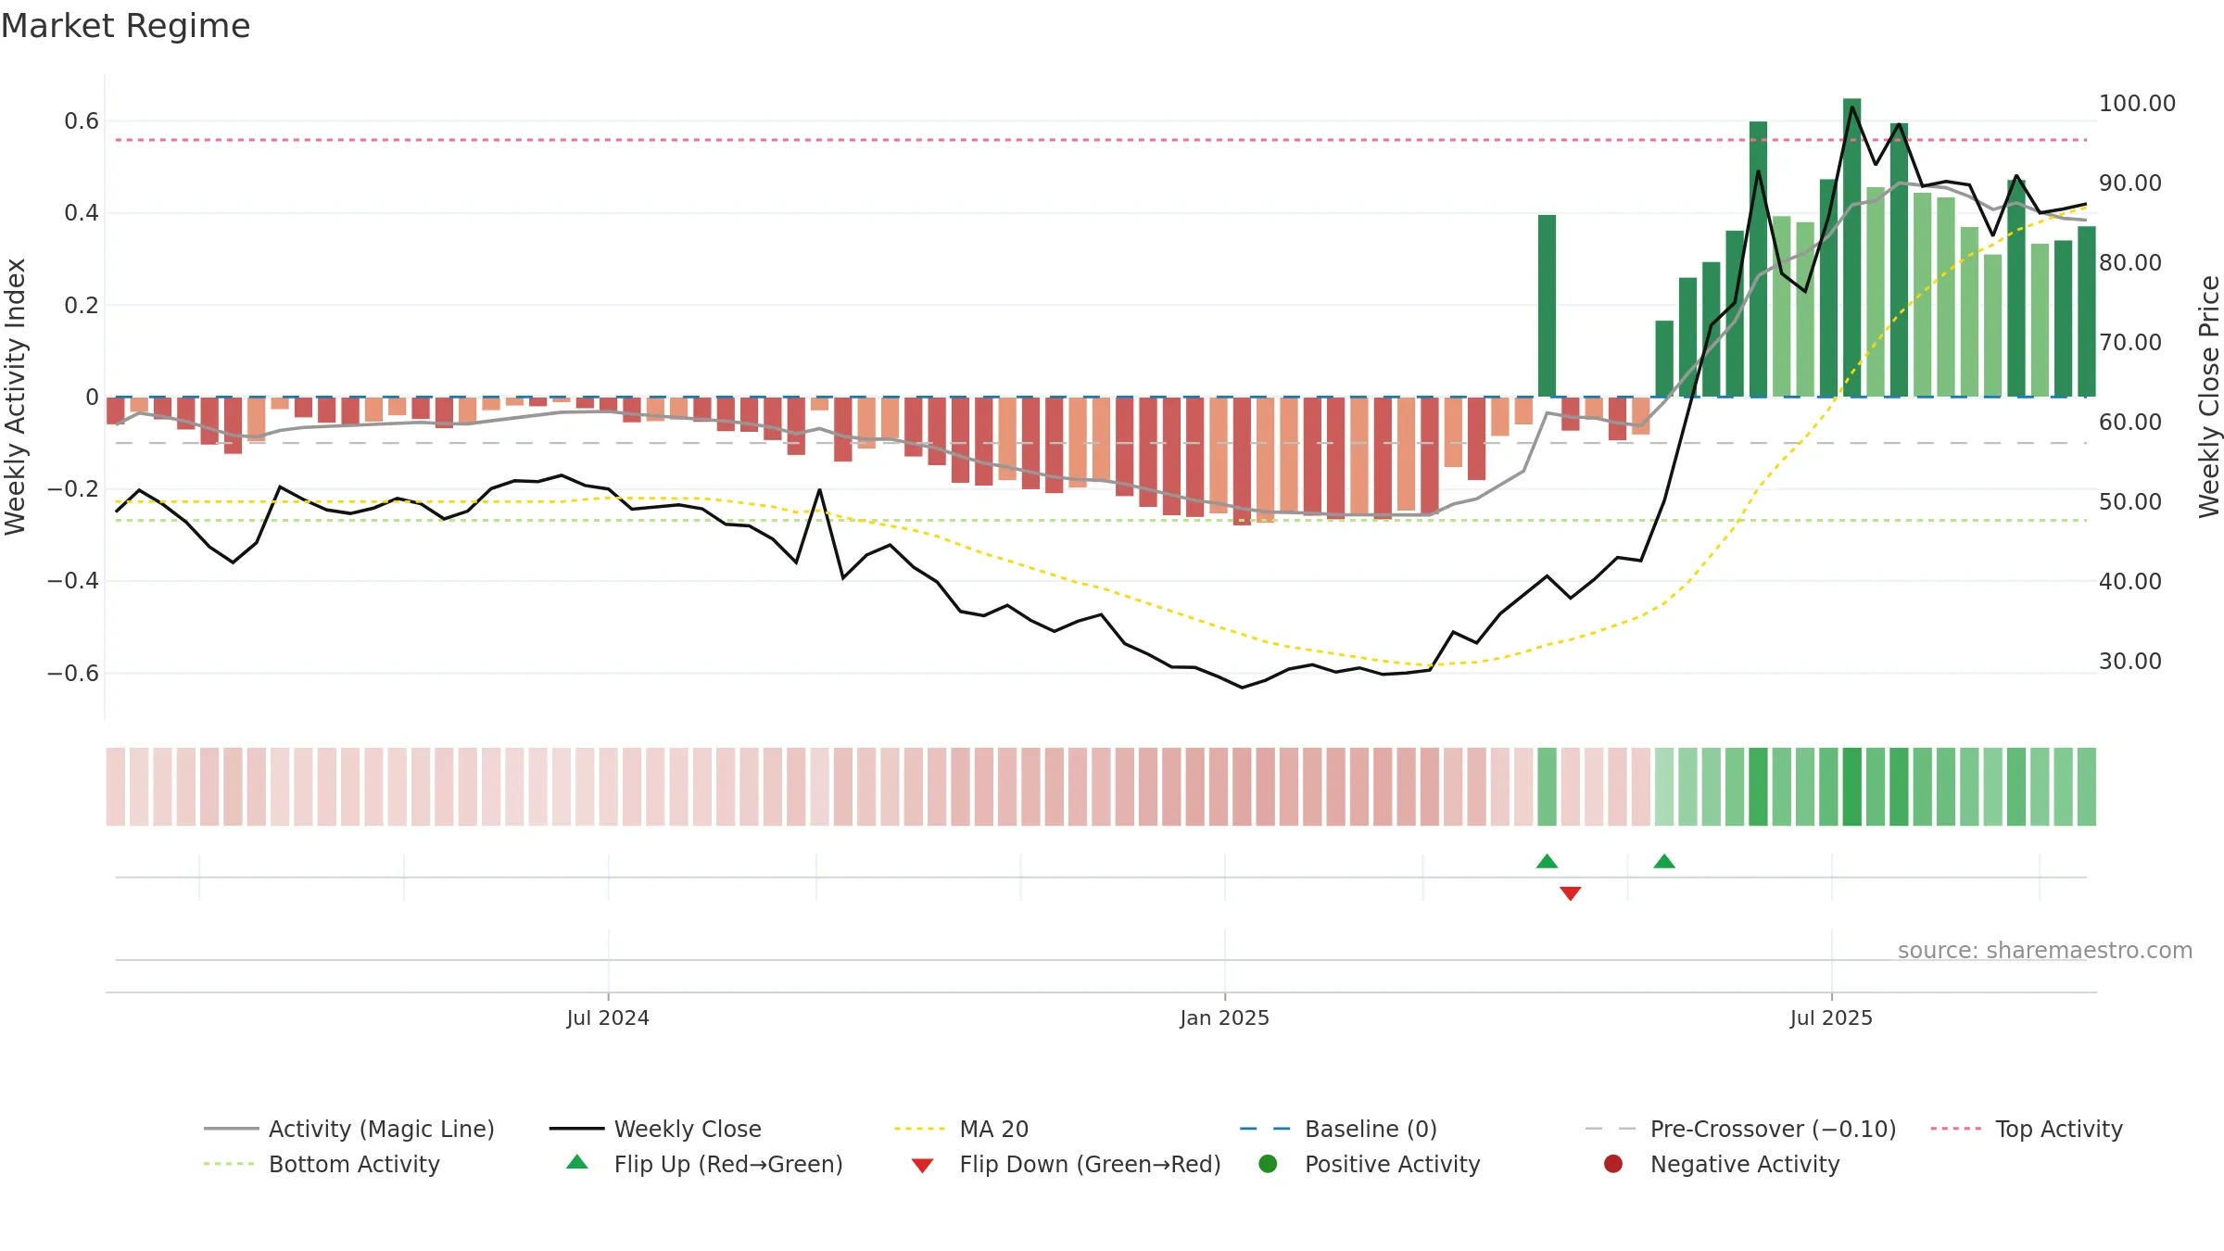Click the Jul 2024 axis label

point(608,1018)
